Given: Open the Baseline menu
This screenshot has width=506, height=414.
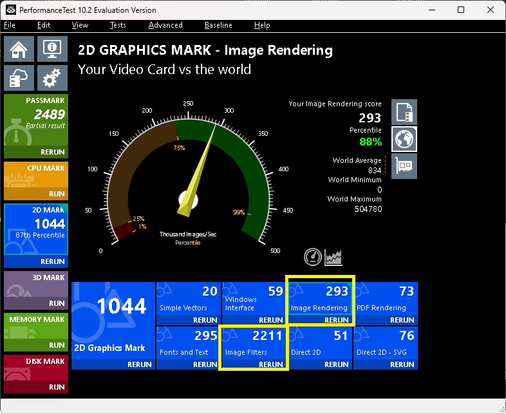Looking at the screenshot, I should (x=218, y=25).
